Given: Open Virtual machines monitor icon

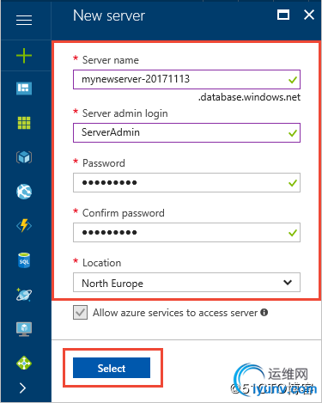Looking at the screenshot, I should pos(24,329).
